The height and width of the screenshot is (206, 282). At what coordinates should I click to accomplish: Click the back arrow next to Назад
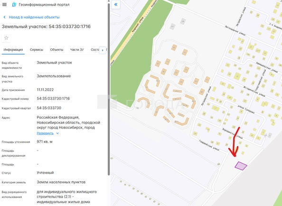click(4, 17)
